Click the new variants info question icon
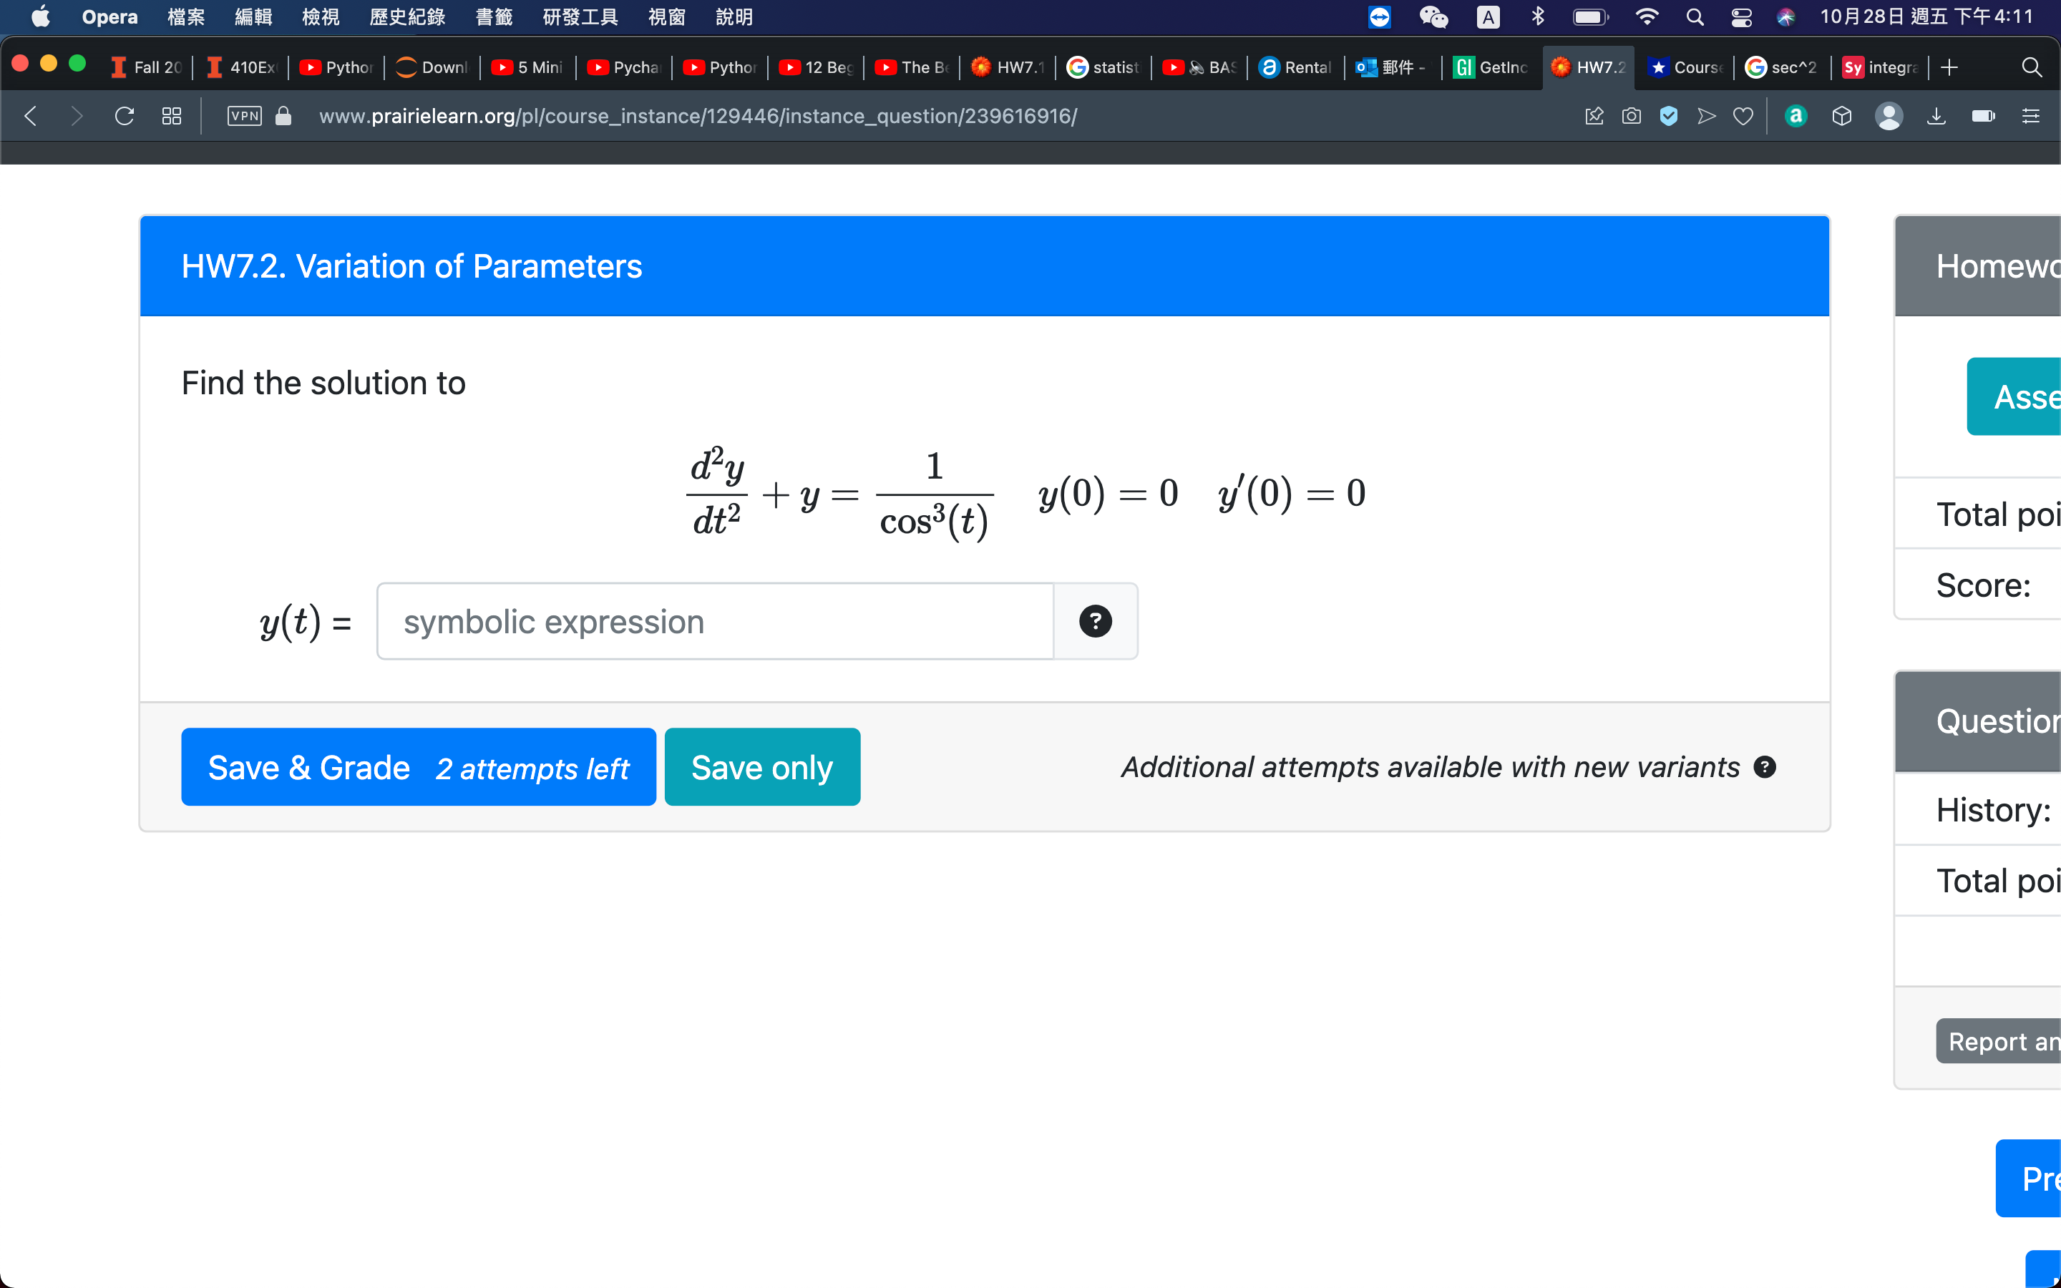The height and width of the screenshot is (1288, 2061). click(1765, 766)
